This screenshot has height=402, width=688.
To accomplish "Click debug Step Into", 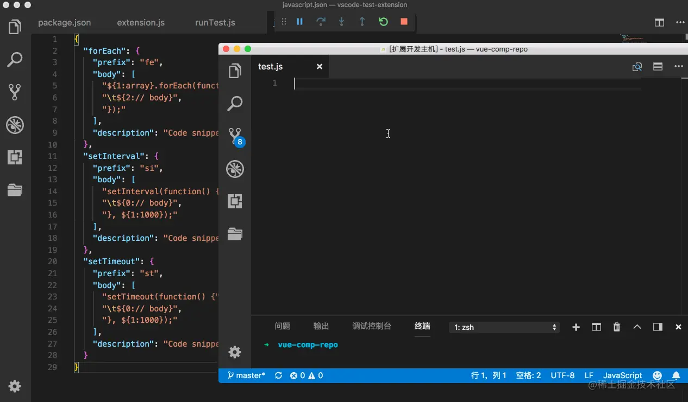I will click(341, 22).
